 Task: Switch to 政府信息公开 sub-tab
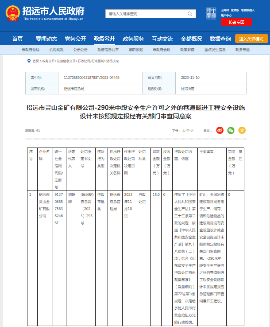(107, 50)
